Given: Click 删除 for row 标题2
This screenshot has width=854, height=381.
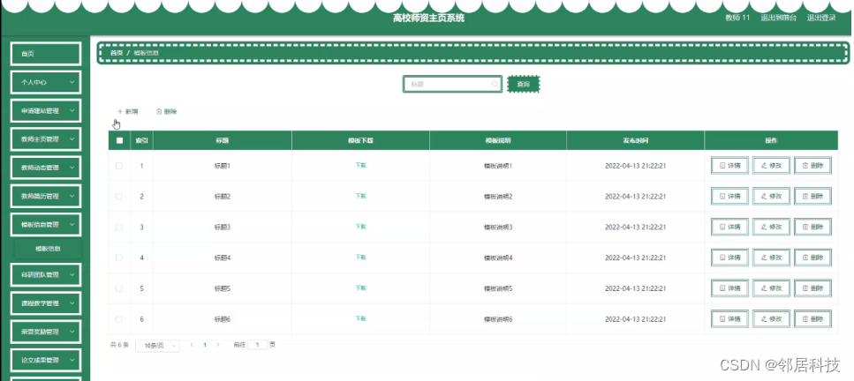Looking at the screenshot, I should (x=812, y=196).
